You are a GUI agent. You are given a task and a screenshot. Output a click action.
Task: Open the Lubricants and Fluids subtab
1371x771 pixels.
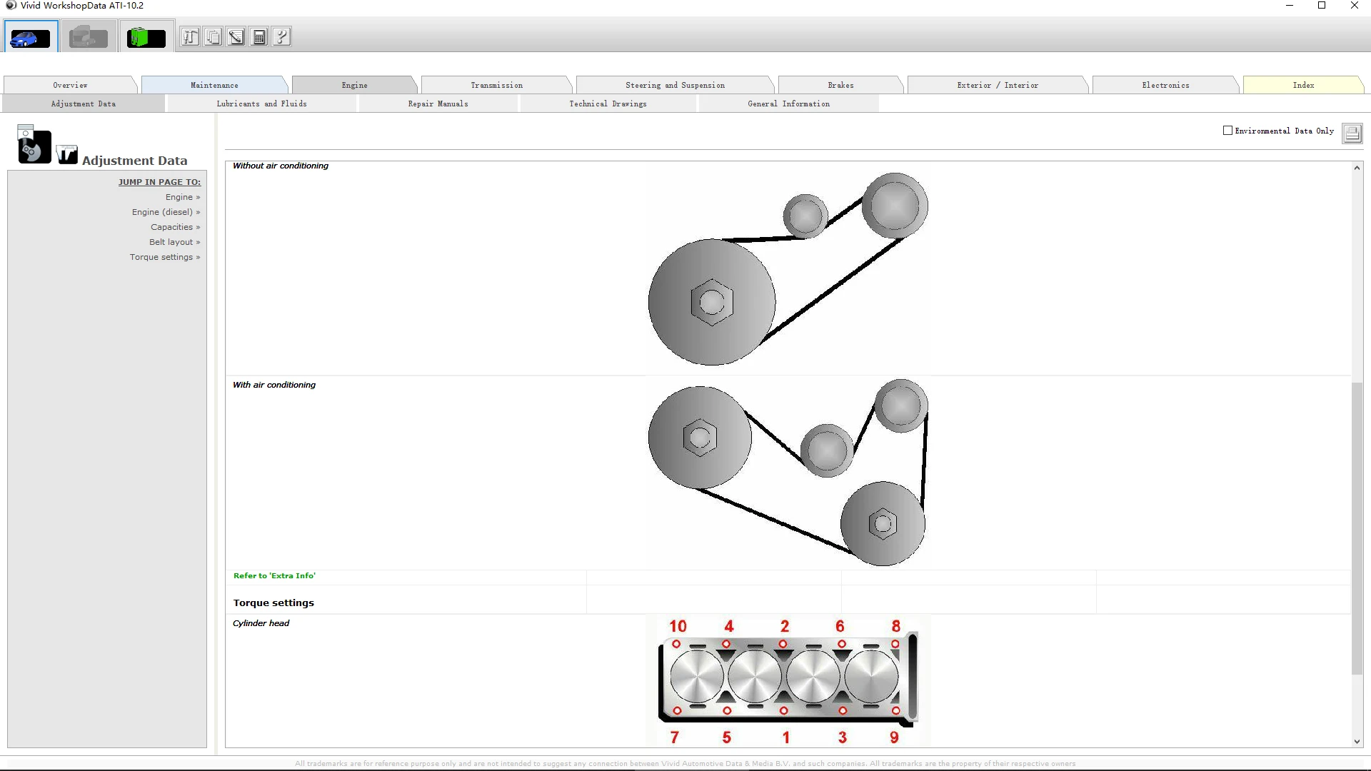(x=261, y=104)
